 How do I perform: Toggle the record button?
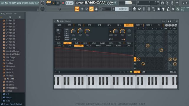pos(63,3)
